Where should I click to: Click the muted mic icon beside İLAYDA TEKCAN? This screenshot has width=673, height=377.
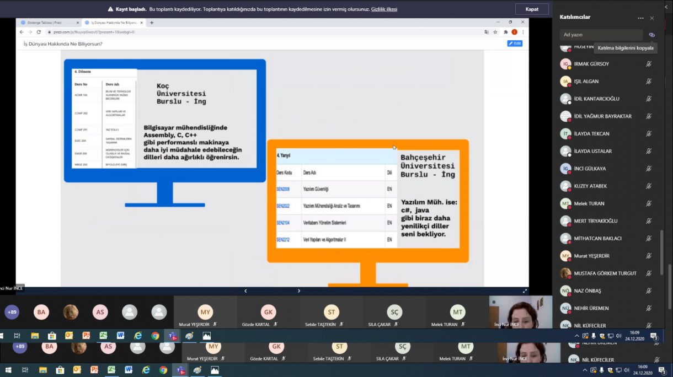click(x=649, y=134)
